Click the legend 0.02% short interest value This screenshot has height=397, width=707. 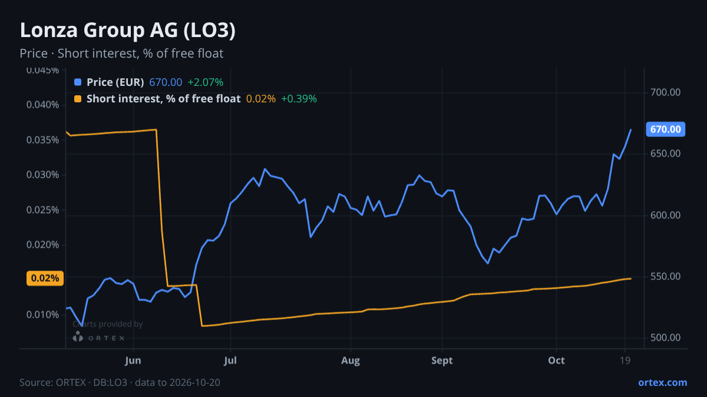(x=260, y=99)
